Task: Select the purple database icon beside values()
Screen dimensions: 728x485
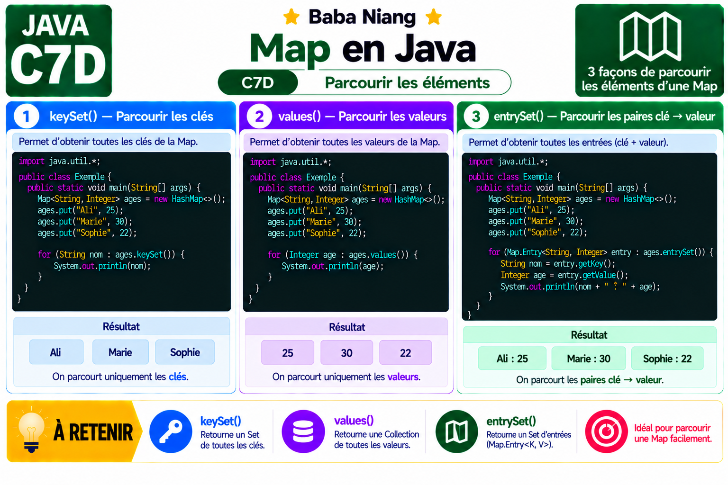Action: tap(303, 431)
